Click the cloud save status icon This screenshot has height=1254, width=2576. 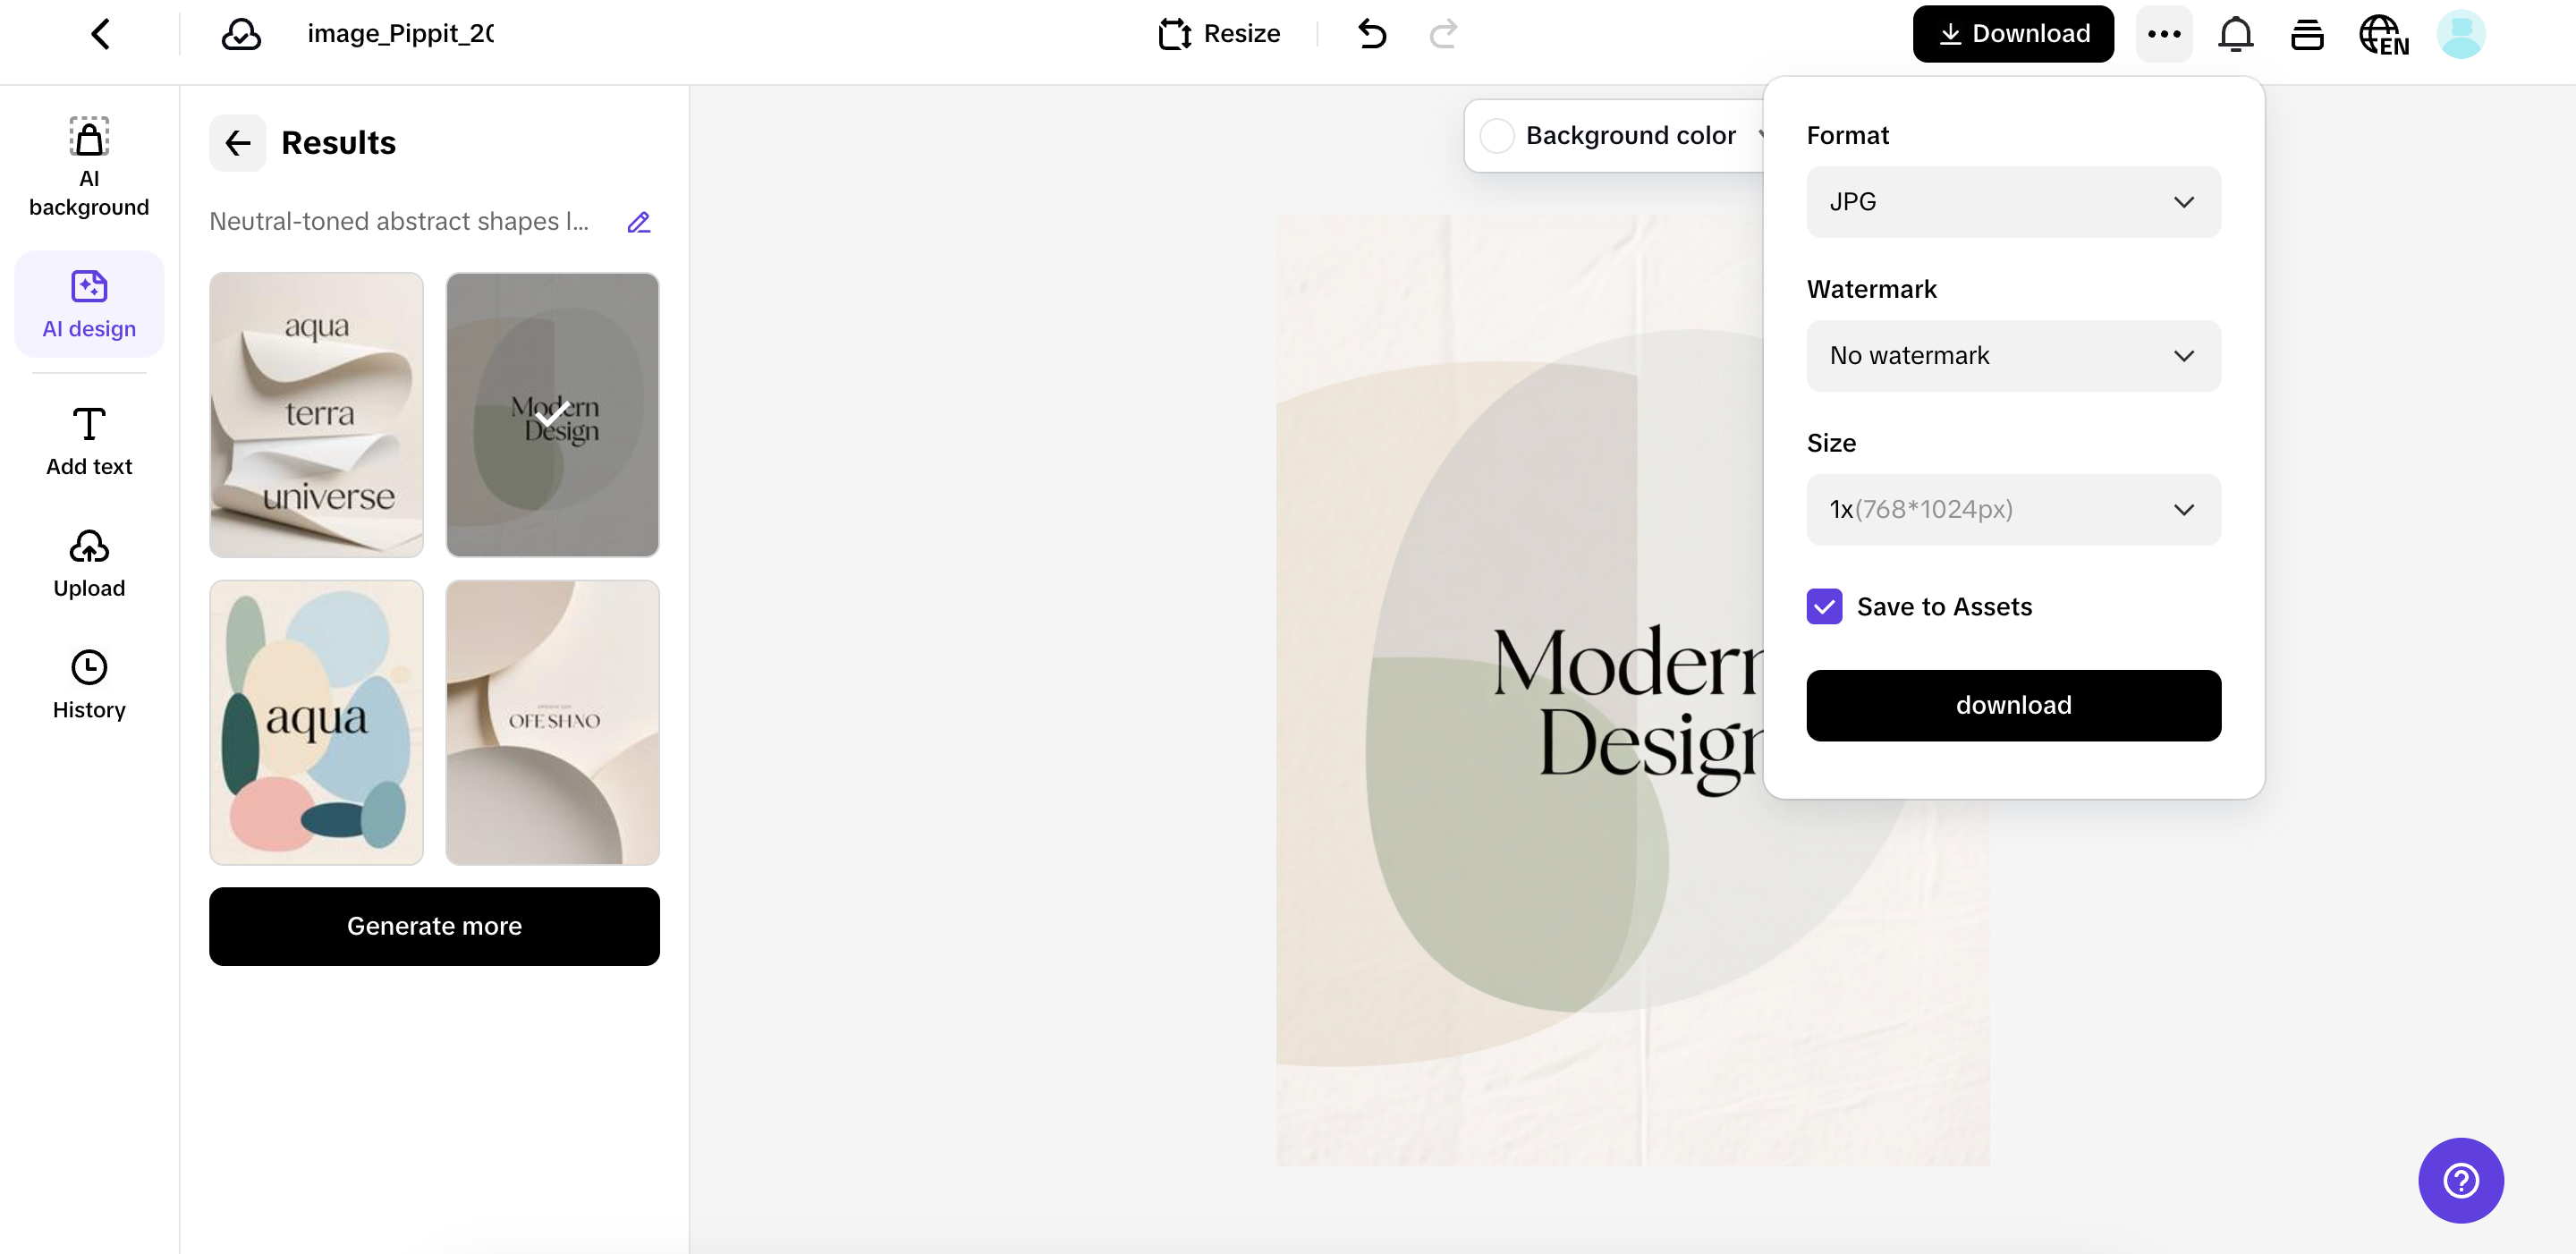241,34
